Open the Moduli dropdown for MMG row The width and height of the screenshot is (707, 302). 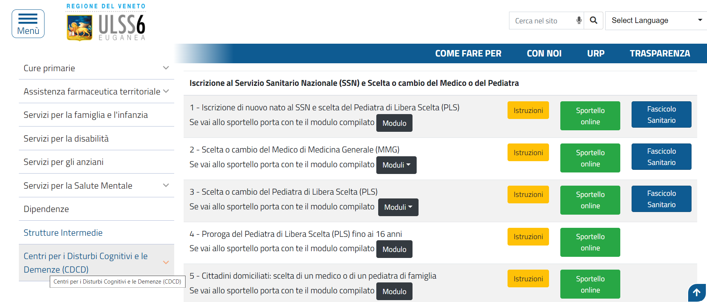(396, 165)
